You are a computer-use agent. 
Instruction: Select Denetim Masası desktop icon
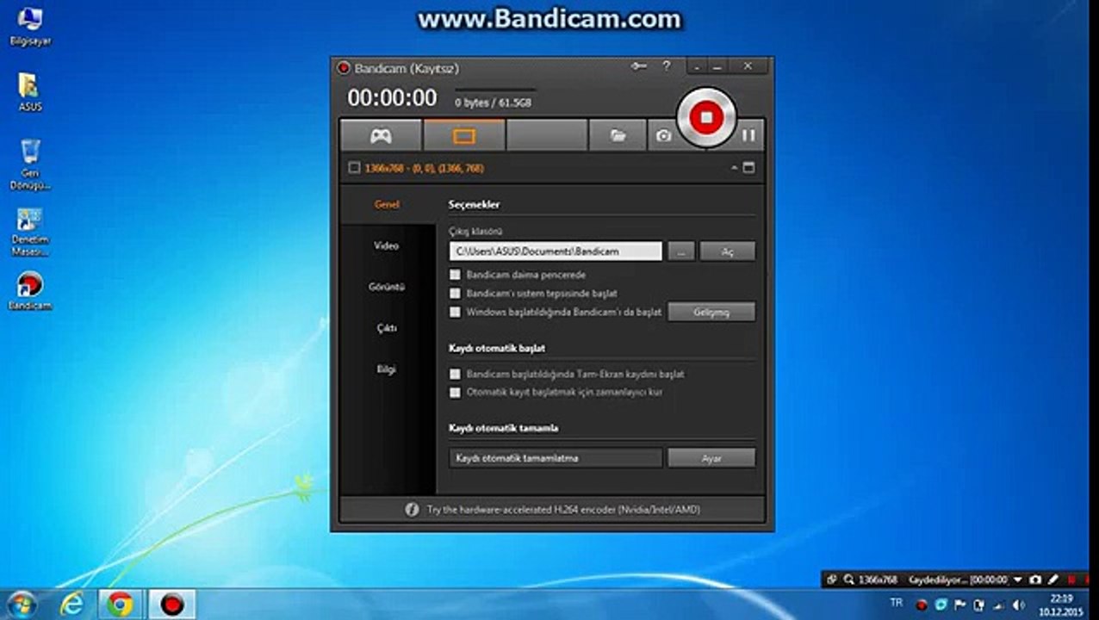click(29, 232)
